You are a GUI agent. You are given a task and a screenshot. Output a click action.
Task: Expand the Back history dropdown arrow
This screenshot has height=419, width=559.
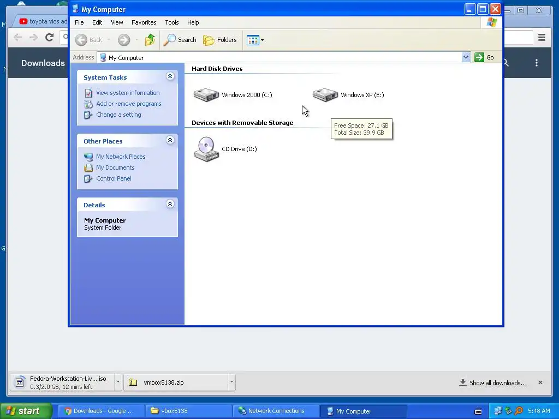click(109, 40)
